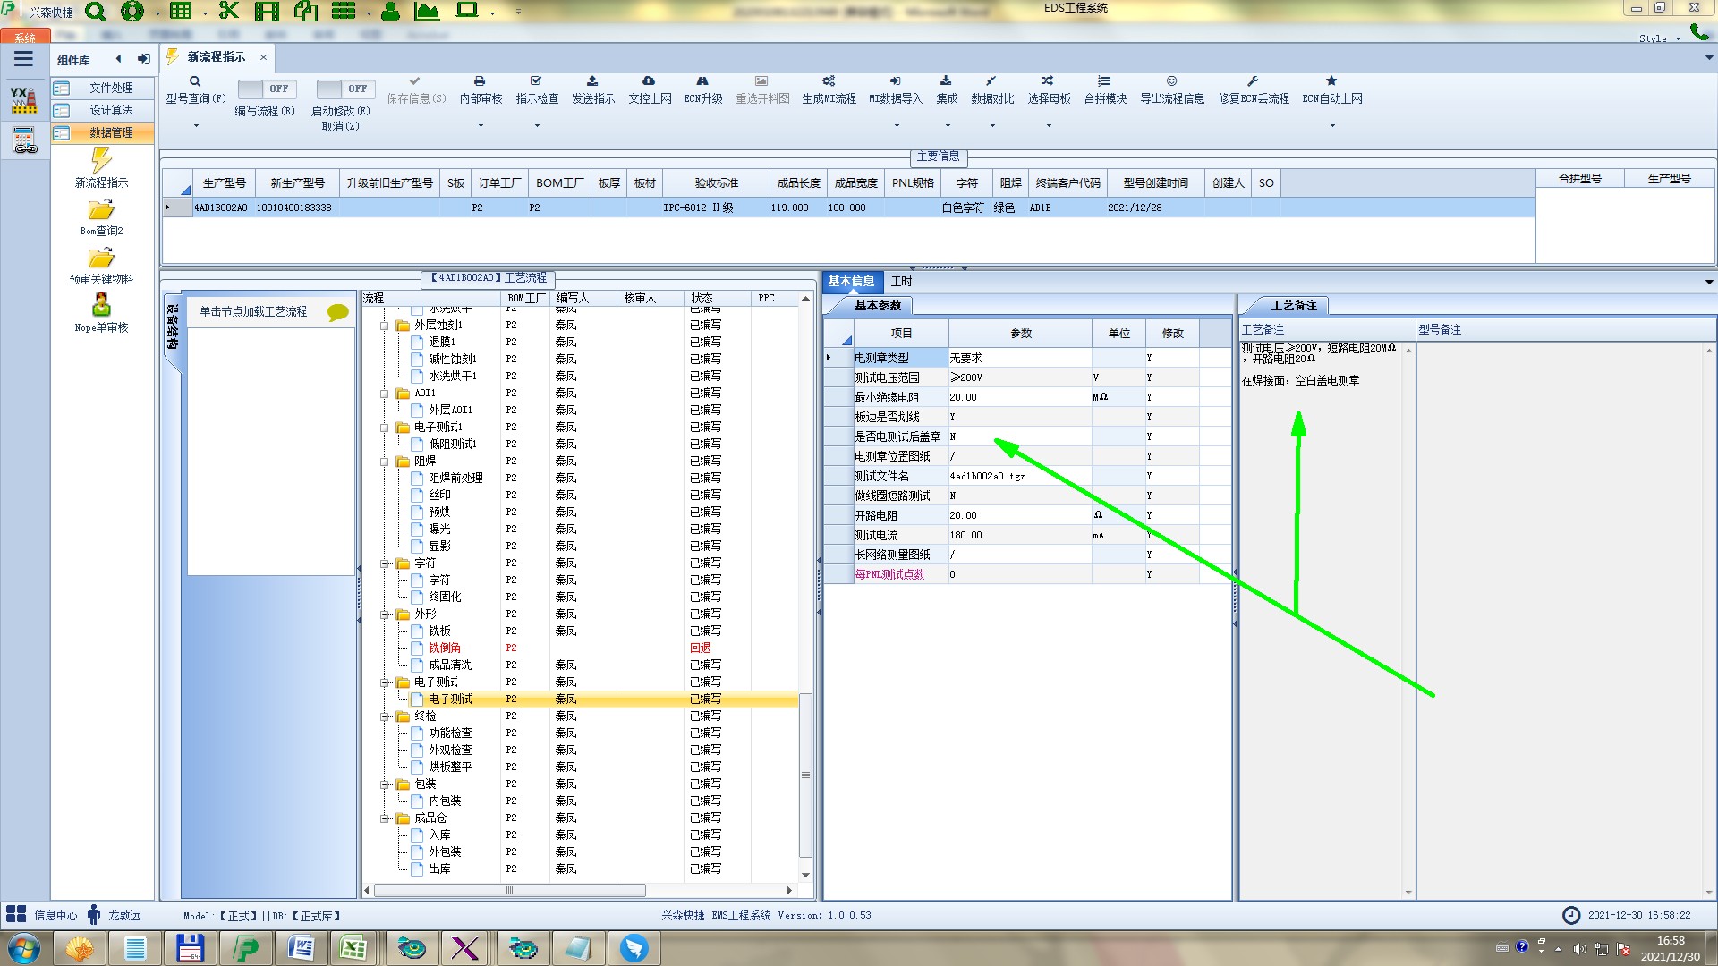The width and height of the screenshot is (1718, 966).
Task: Click the ECN升级 toolbar icon
Action: (x=702, y=81)
